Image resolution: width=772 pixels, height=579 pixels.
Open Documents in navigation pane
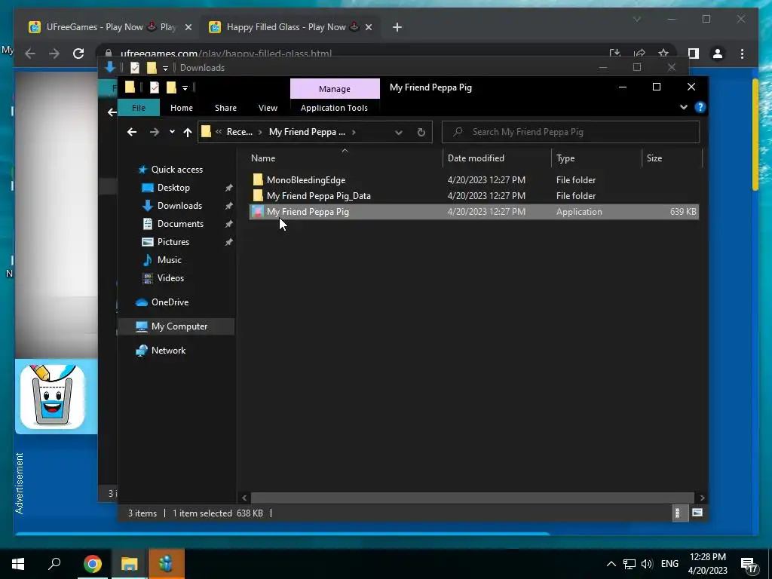(x=180, y=224)
